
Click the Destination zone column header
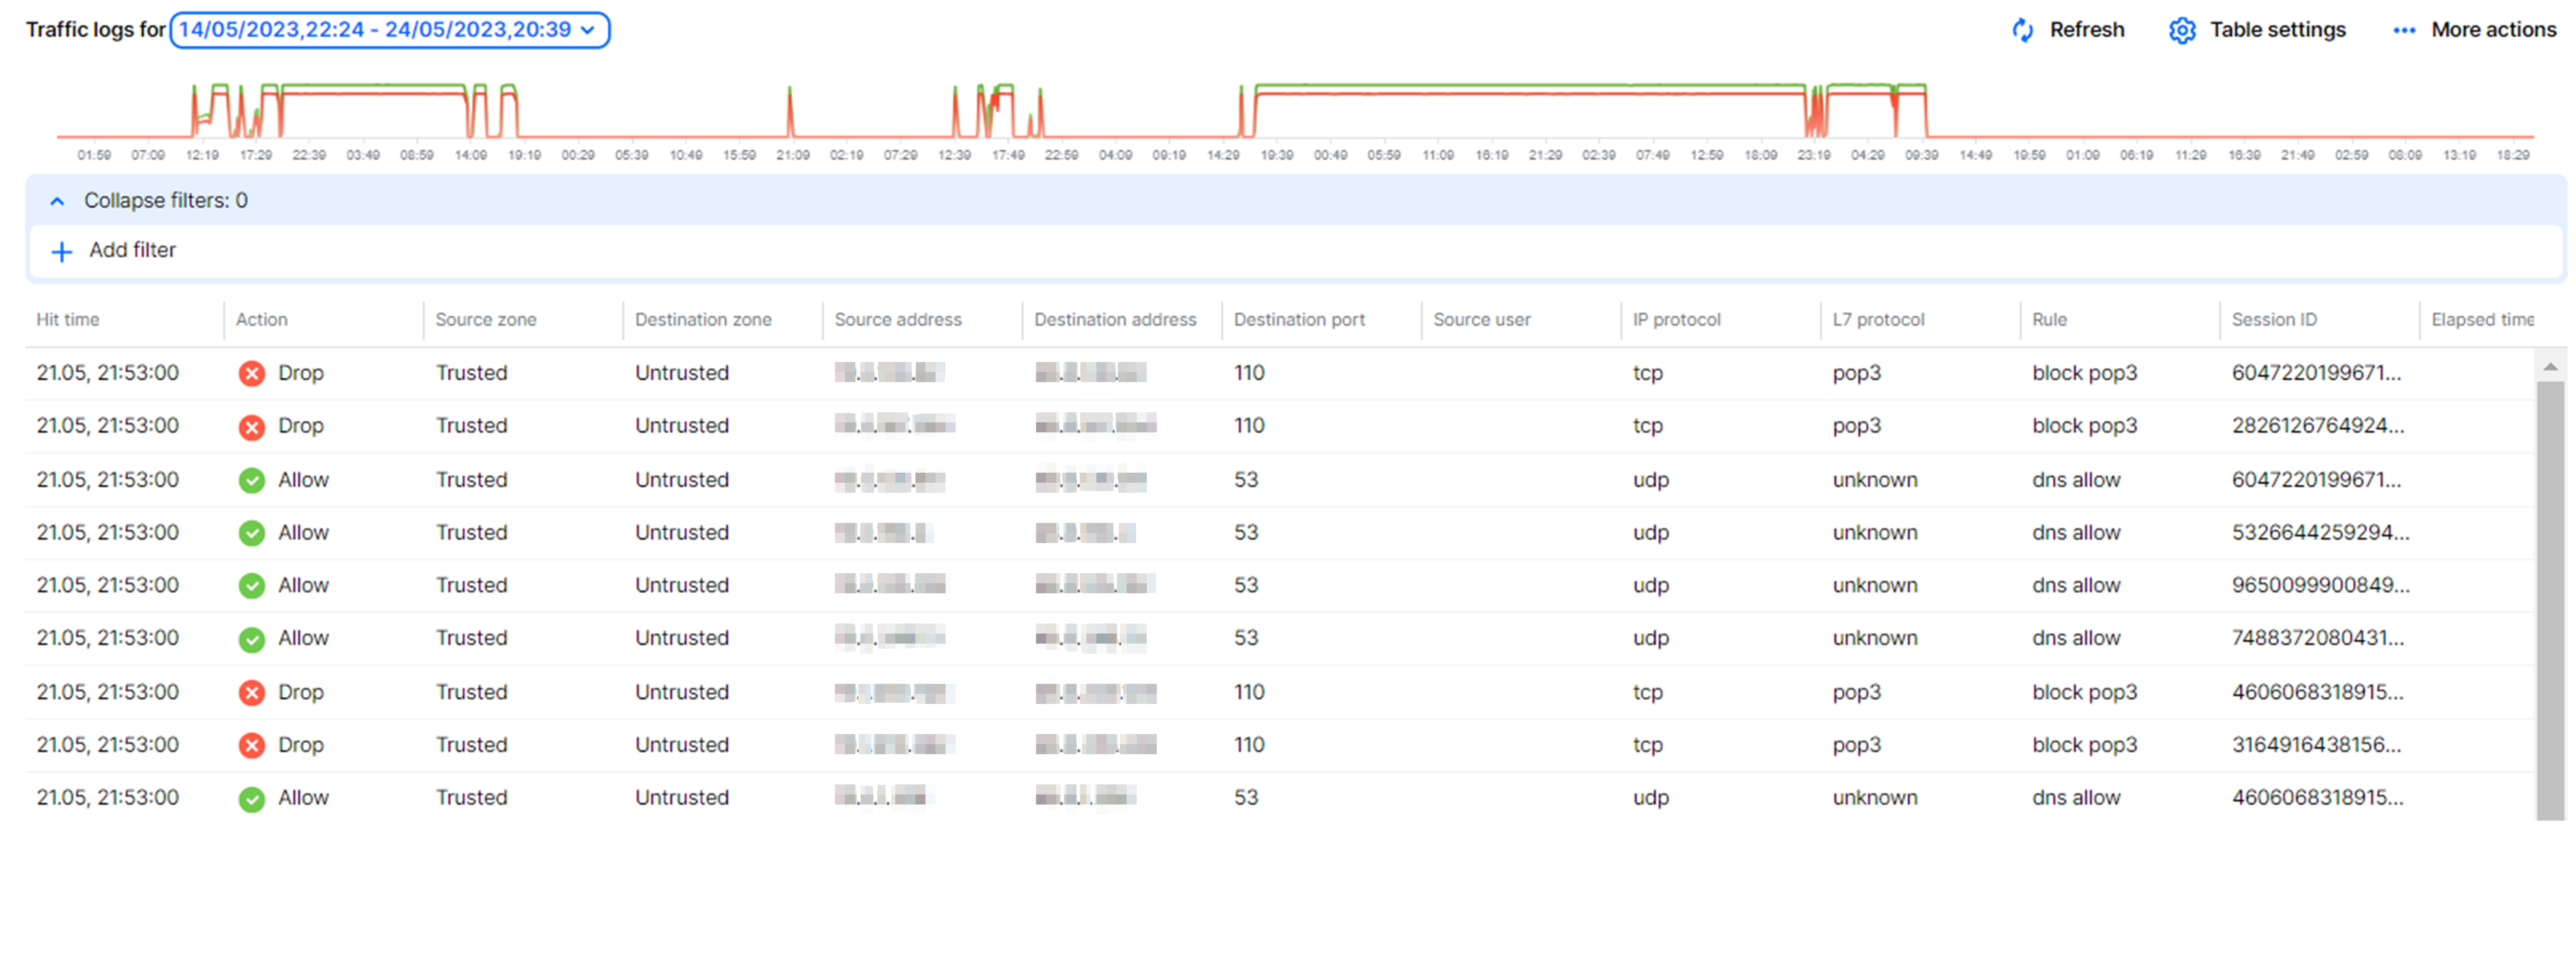[703, 320]
